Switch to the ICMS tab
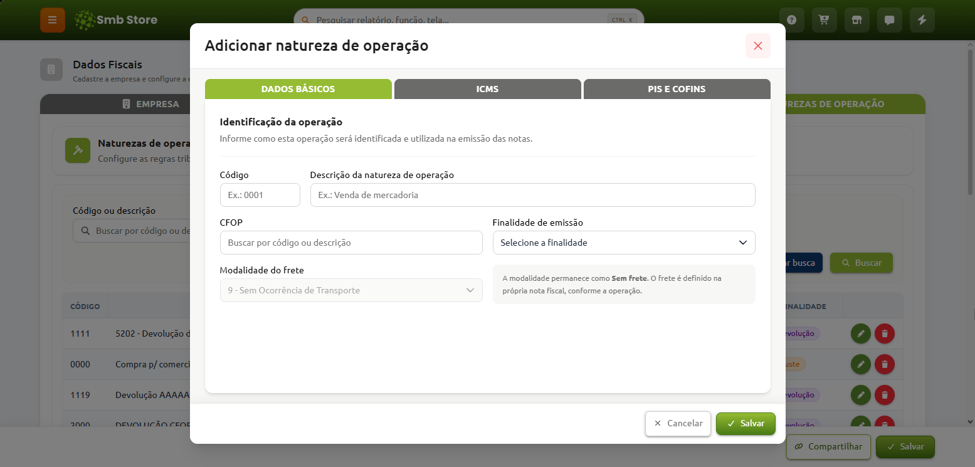Viewport: 975px width, 467px height. (x=487, y=89)
